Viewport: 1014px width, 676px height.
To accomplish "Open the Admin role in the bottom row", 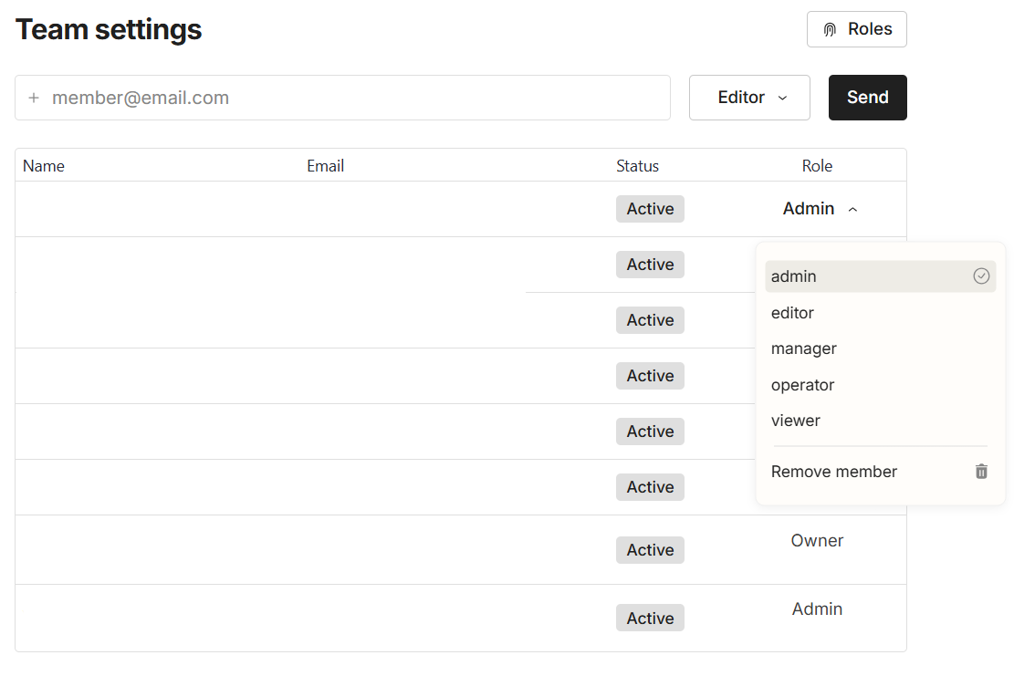I will point(817,608).
